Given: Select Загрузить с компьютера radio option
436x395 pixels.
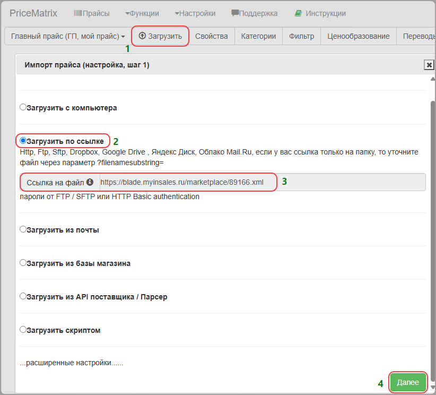Looking at the screenshot, I should [23, 107].
